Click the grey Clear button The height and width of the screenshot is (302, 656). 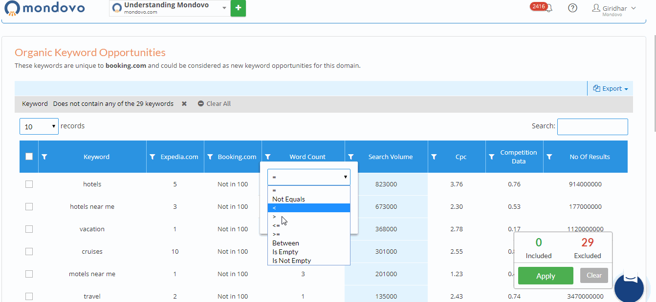point(594,275)
